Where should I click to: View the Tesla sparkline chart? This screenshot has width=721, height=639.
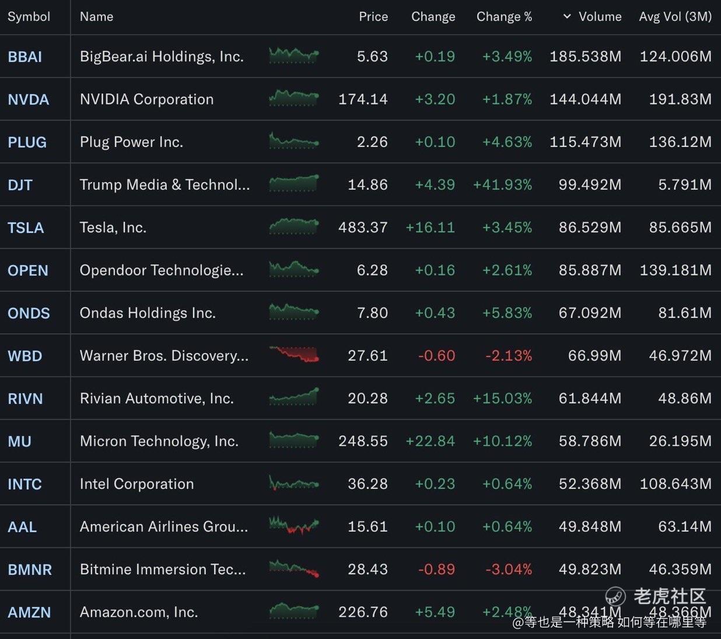[294, 226]
